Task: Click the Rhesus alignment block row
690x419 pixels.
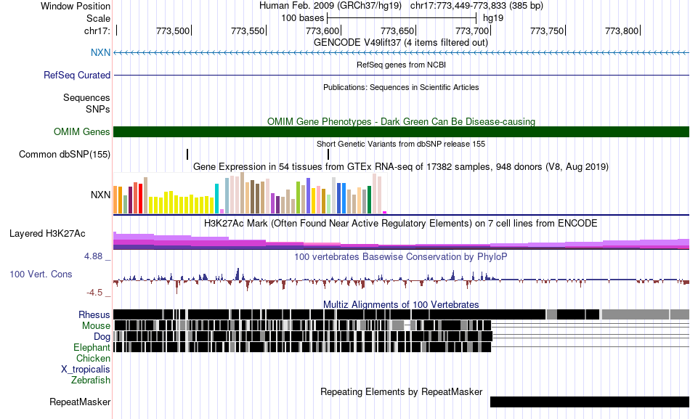Action: [402, 314]
